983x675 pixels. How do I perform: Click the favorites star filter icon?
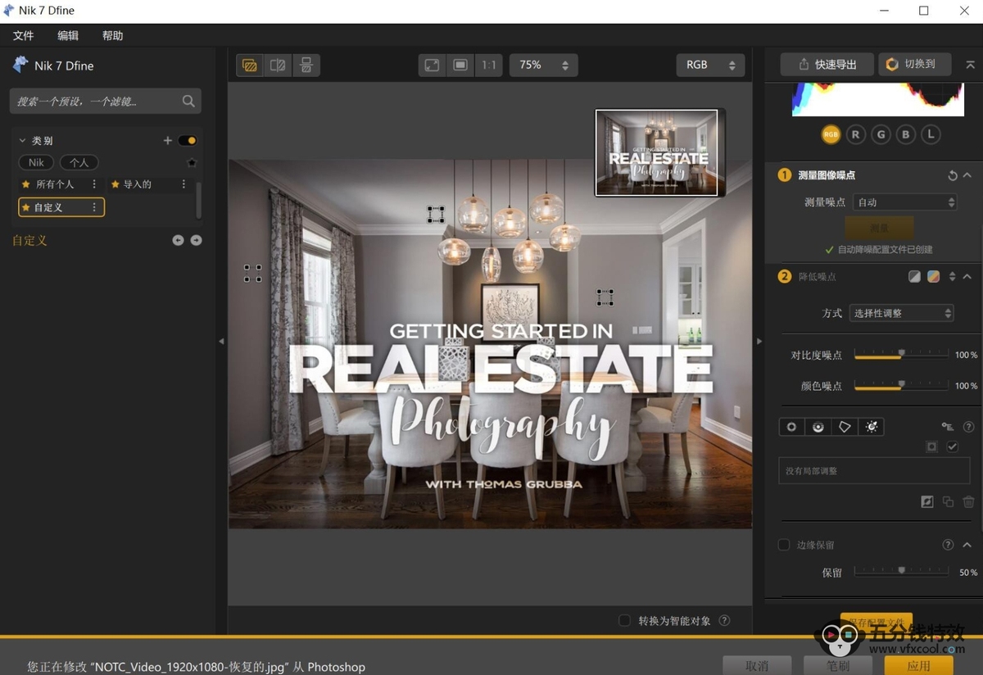[192, 163]
